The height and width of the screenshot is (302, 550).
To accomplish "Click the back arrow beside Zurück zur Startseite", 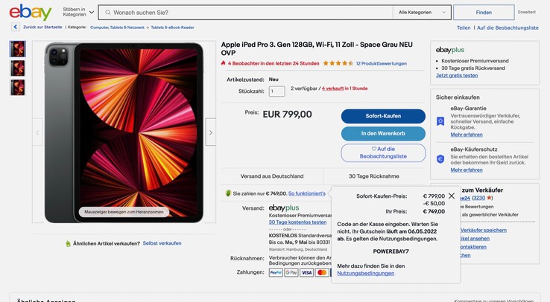I will pyautogui.click(x=16, y=27).
